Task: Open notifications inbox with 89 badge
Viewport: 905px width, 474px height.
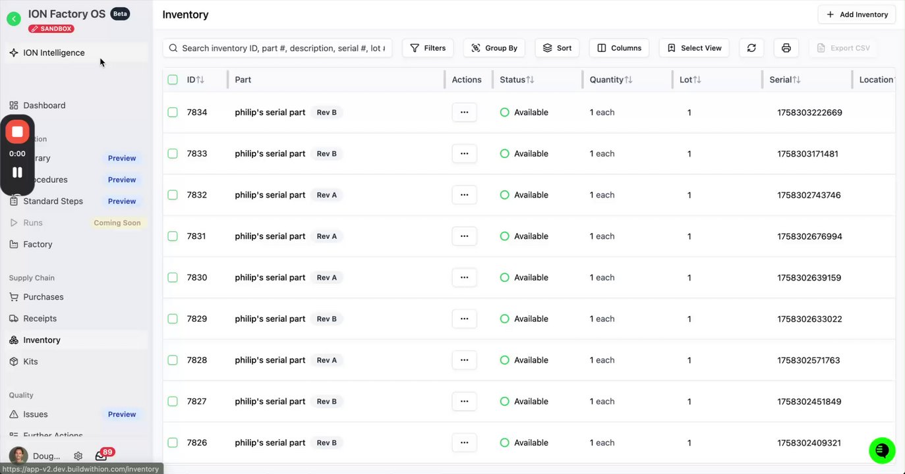Action: 101,456
